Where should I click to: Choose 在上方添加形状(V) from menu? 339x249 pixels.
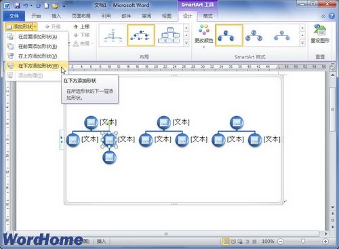point(37,56)
